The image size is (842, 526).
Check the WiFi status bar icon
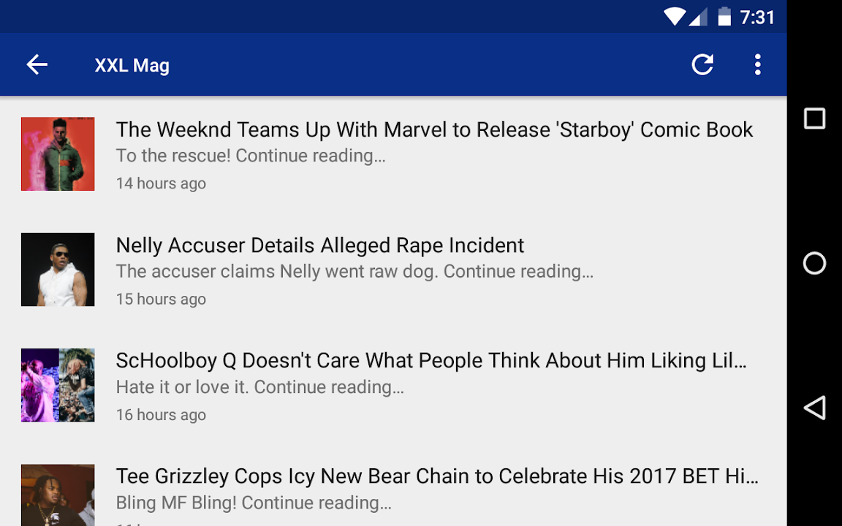675,17
